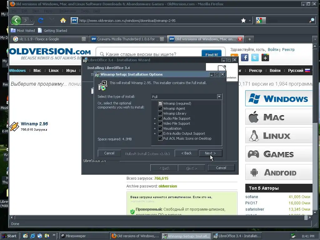This screenshot has height=240, width=320.
Task: Expand Visualization tree node
Action: click(x=155, y=128)
